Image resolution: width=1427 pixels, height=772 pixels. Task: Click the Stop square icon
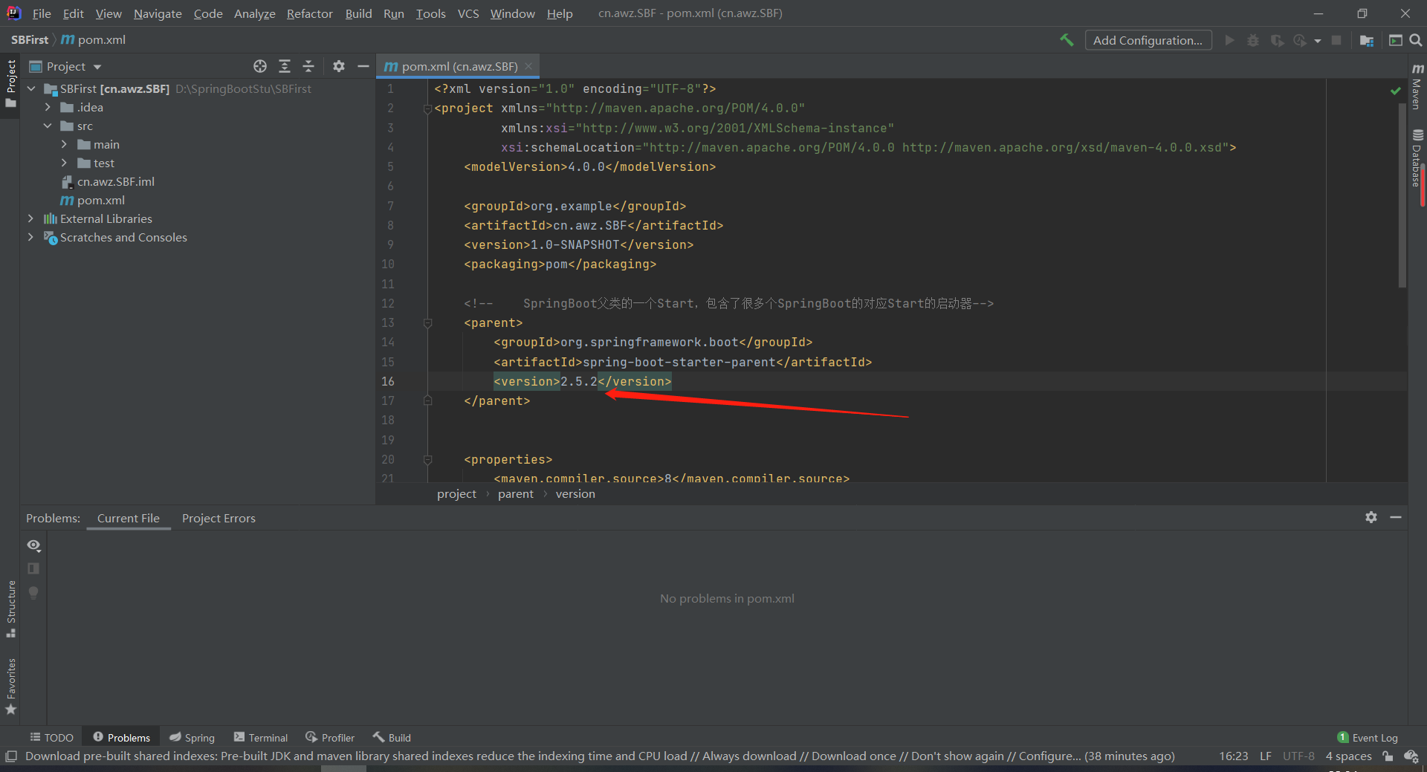[1336, 40]
